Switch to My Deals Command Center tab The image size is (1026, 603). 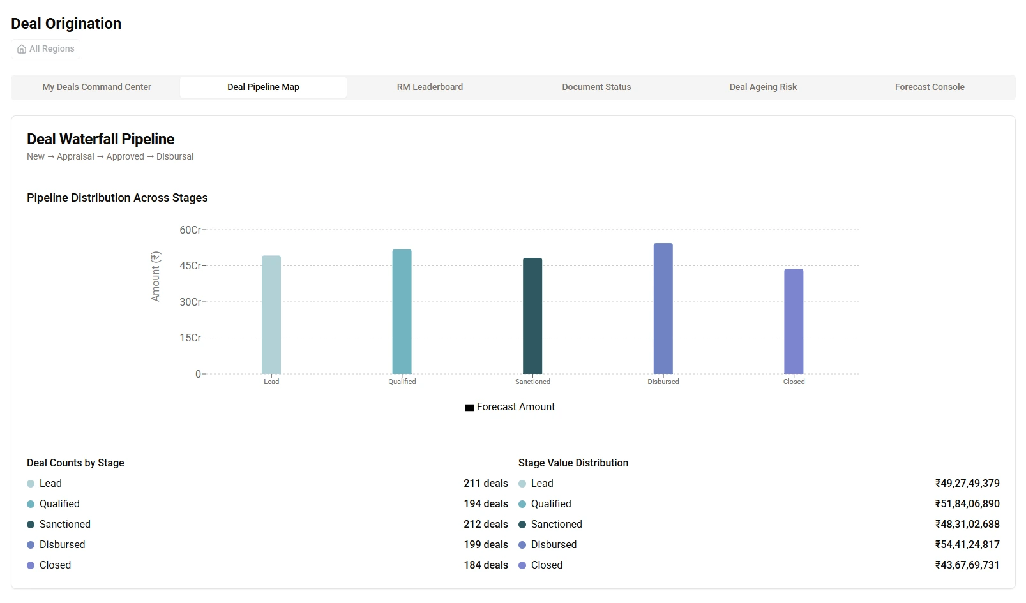pos(96,87)
